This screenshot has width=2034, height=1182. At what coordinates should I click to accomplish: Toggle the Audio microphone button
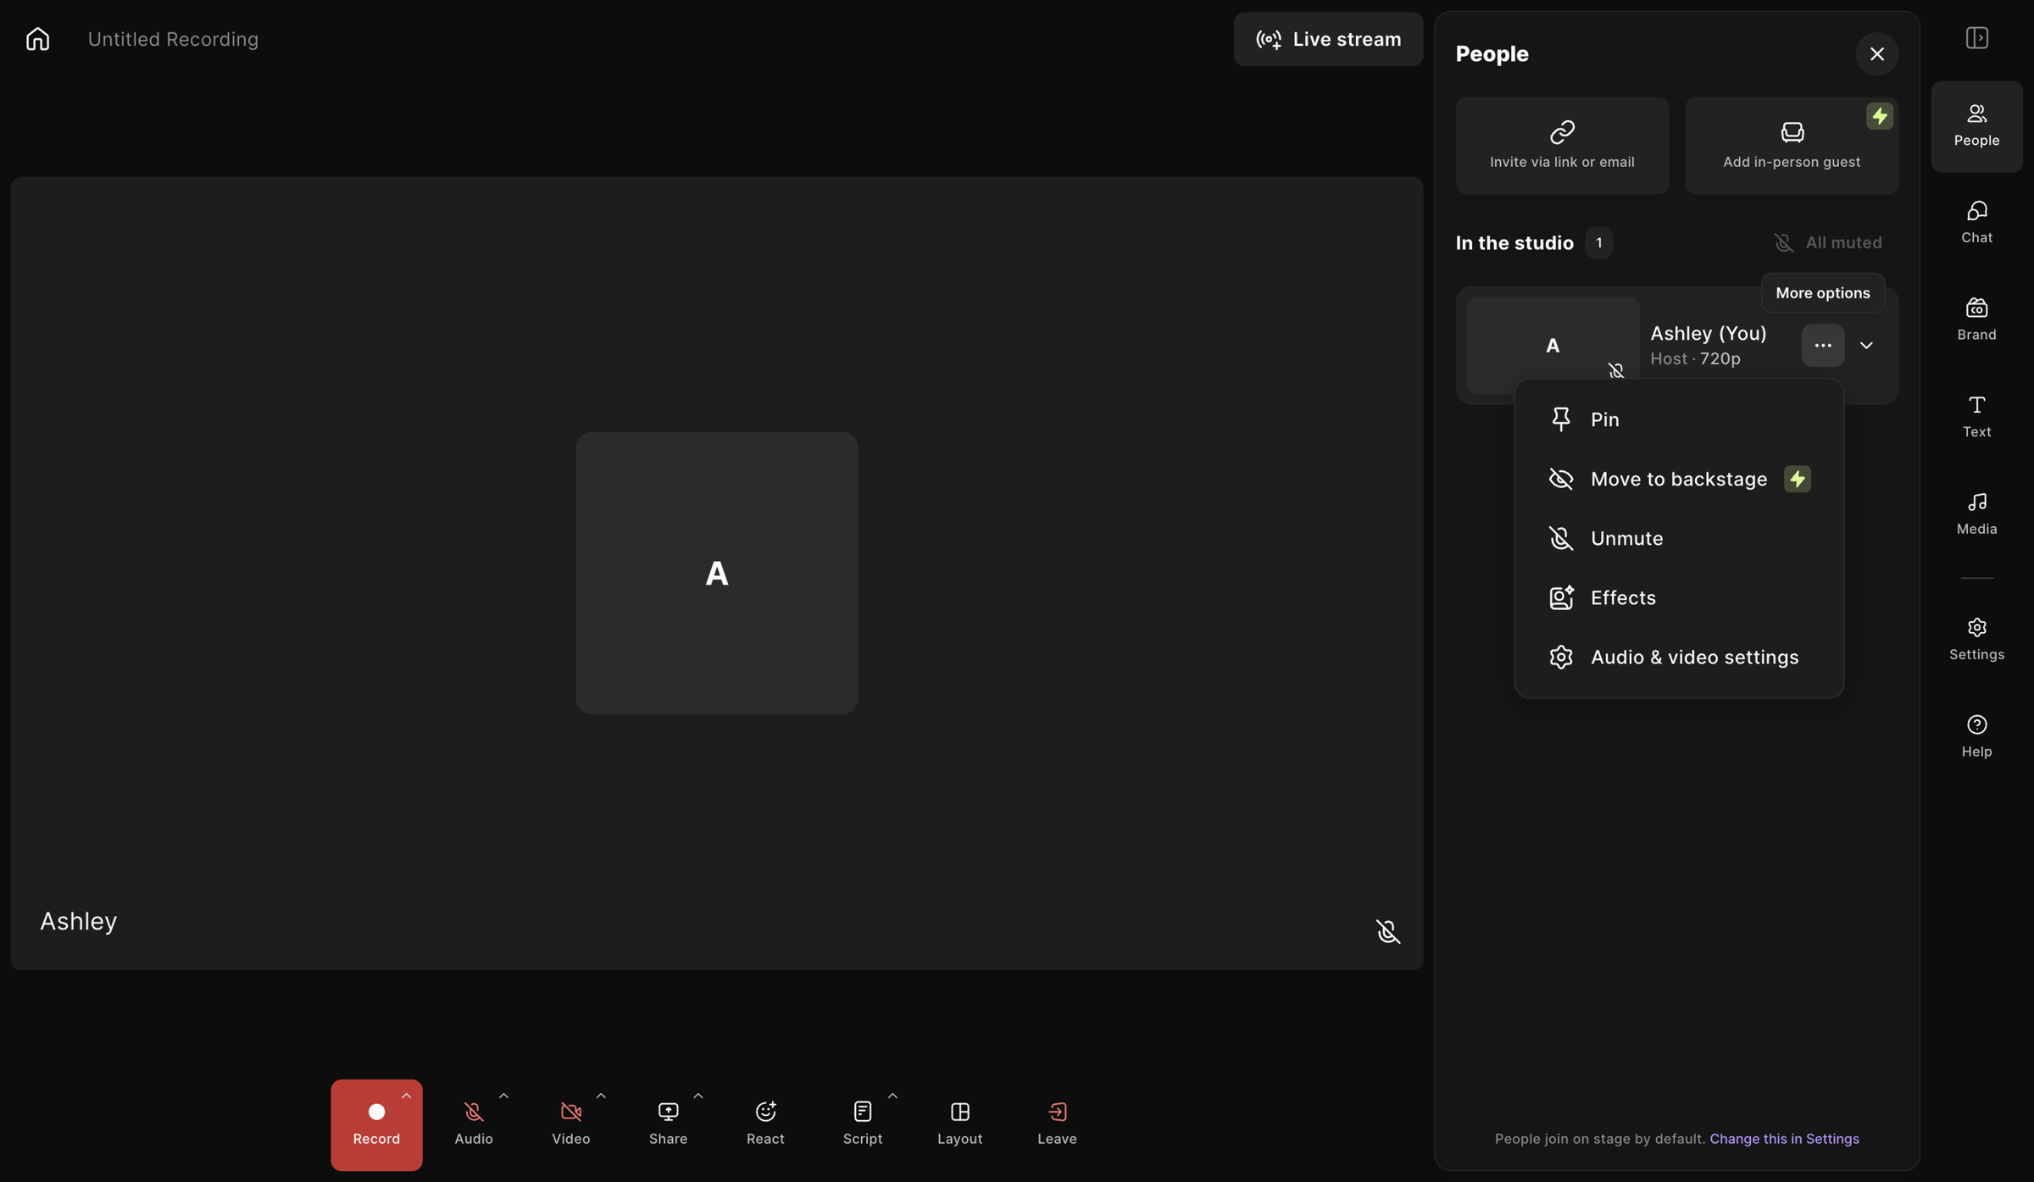click(473, 1124)
